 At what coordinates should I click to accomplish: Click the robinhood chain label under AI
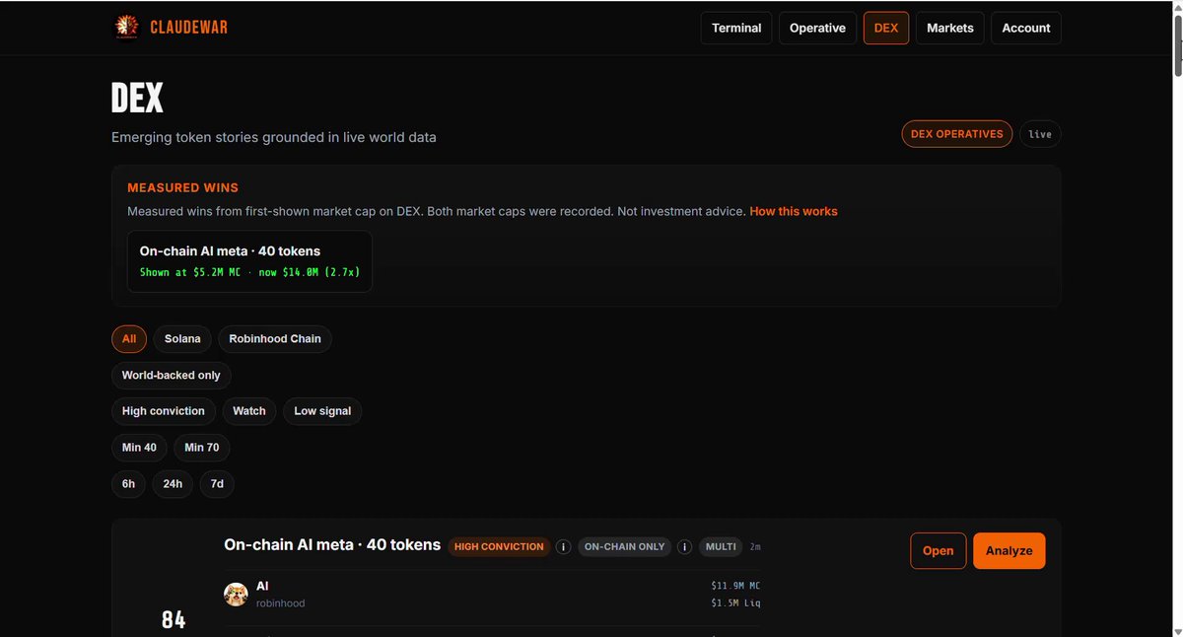(x=280, y=602)
